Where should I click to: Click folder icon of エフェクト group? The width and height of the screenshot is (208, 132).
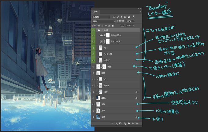pyautogui.click(x=99, y=30)
